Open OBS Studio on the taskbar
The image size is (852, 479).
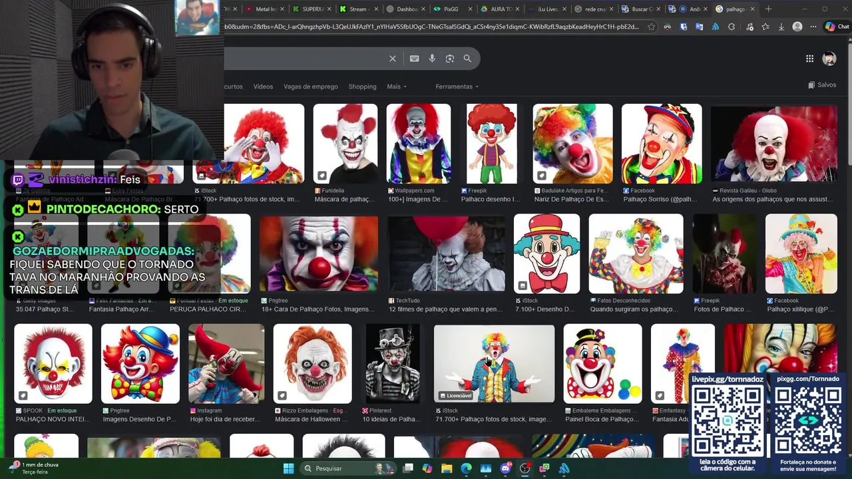[x=525, y=468]
